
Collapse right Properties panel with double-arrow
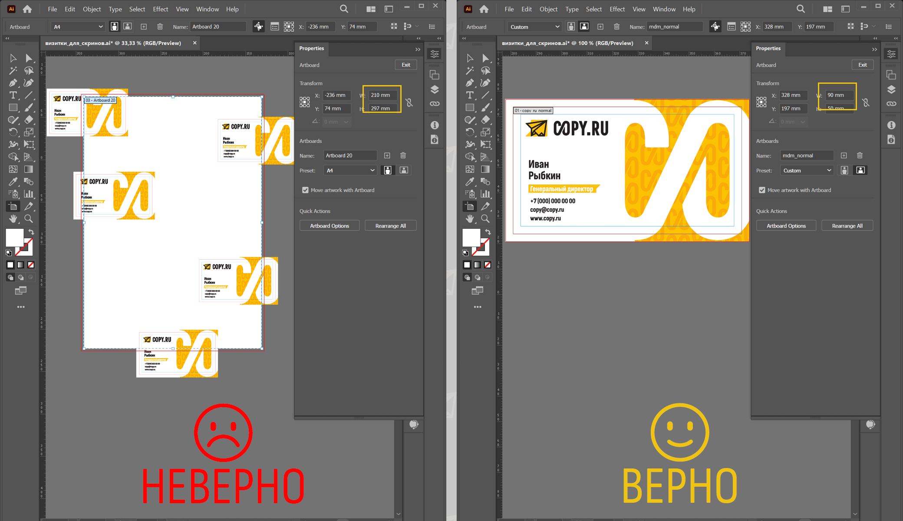click(874, 49)
